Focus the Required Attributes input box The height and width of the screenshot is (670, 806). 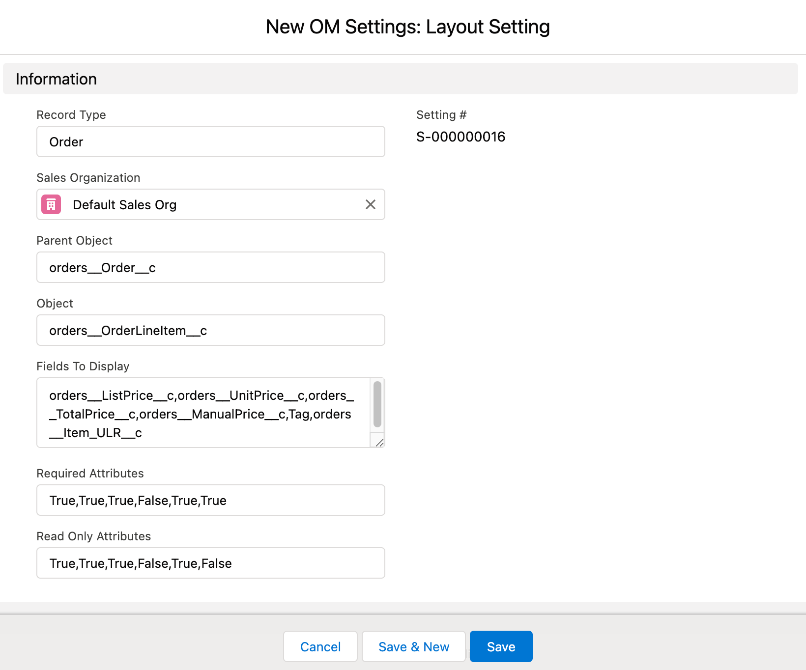click(x=210, y=500)
